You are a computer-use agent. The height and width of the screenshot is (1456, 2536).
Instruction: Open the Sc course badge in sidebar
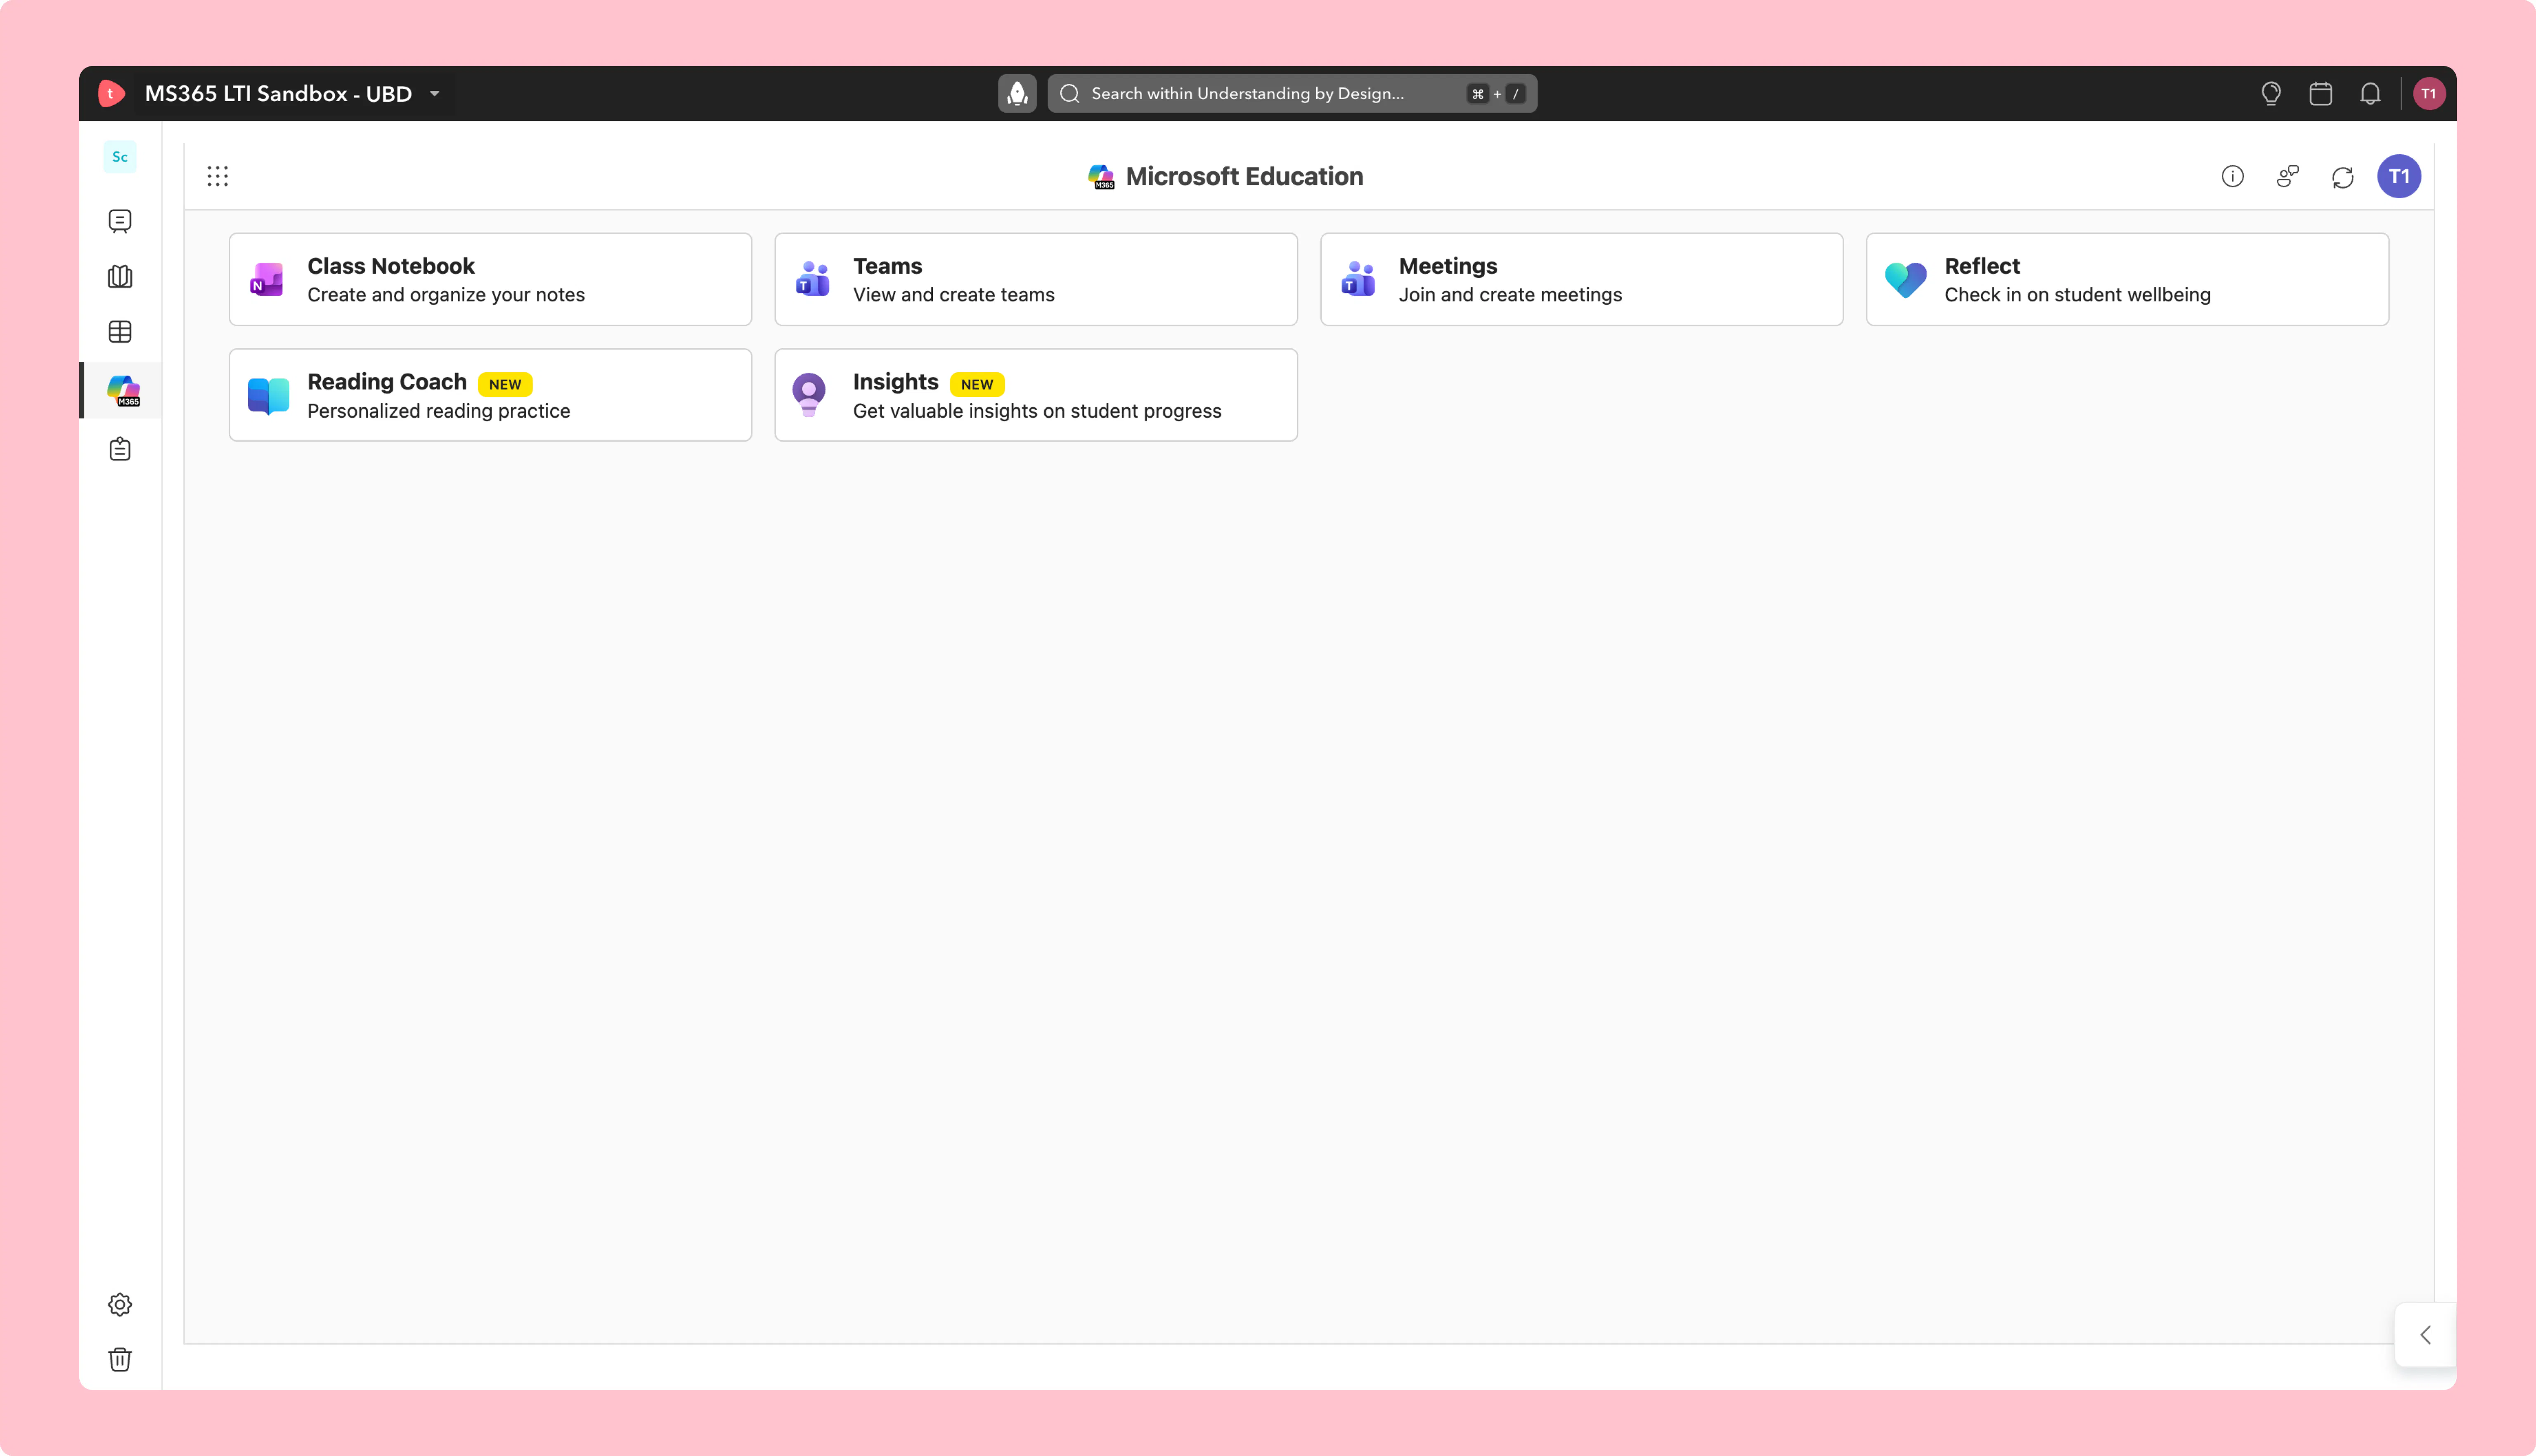(120, 157)
